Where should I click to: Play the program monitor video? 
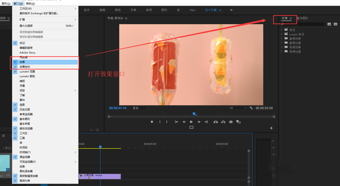[x=191, y=122]
